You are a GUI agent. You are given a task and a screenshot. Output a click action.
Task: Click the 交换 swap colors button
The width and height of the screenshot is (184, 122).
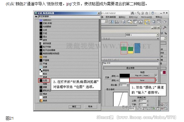[107, 77]
